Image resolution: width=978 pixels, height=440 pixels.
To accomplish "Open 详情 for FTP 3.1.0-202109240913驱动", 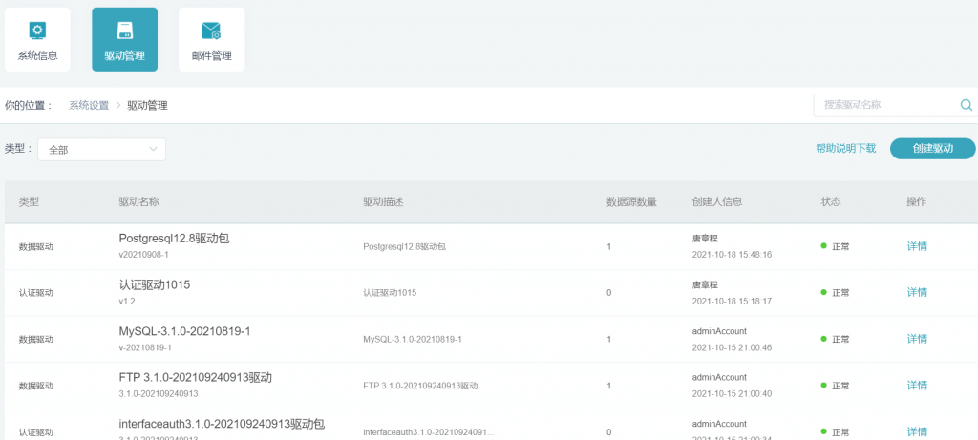I will coord(917,386).
